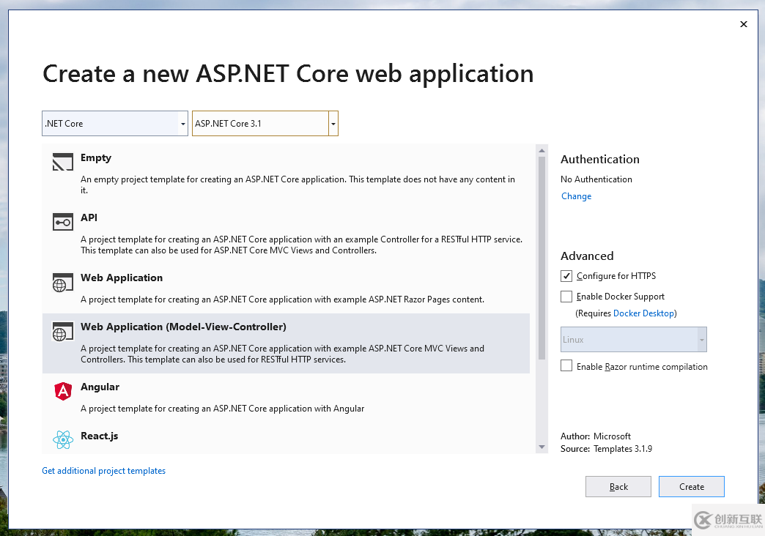Click the Source: Templates 3.1.9 text
Screen dimensions: 765x536
(607, 449)
